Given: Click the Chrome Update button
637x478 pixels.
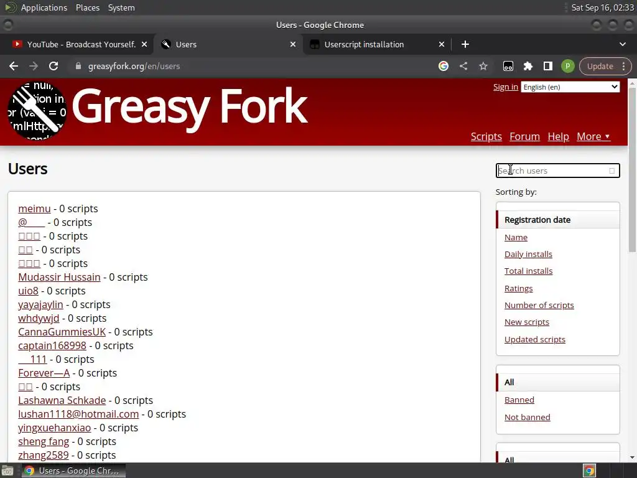Looking at the screenshot, I should click(x=600, y=66).
